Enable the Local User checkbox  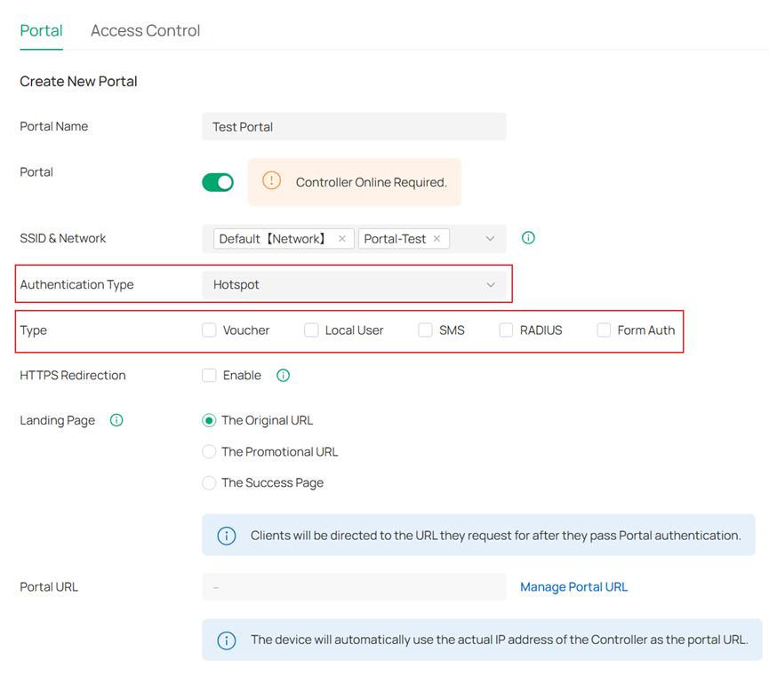(x=311, y=330)
